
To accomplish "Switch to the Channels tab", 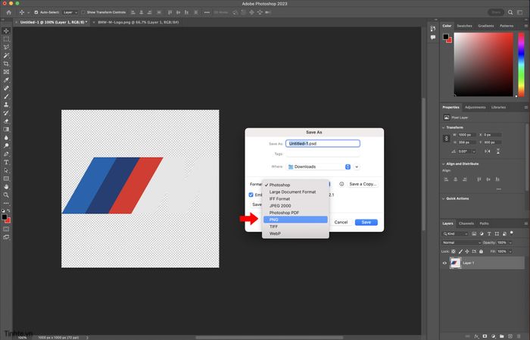I will pos(466,223).
